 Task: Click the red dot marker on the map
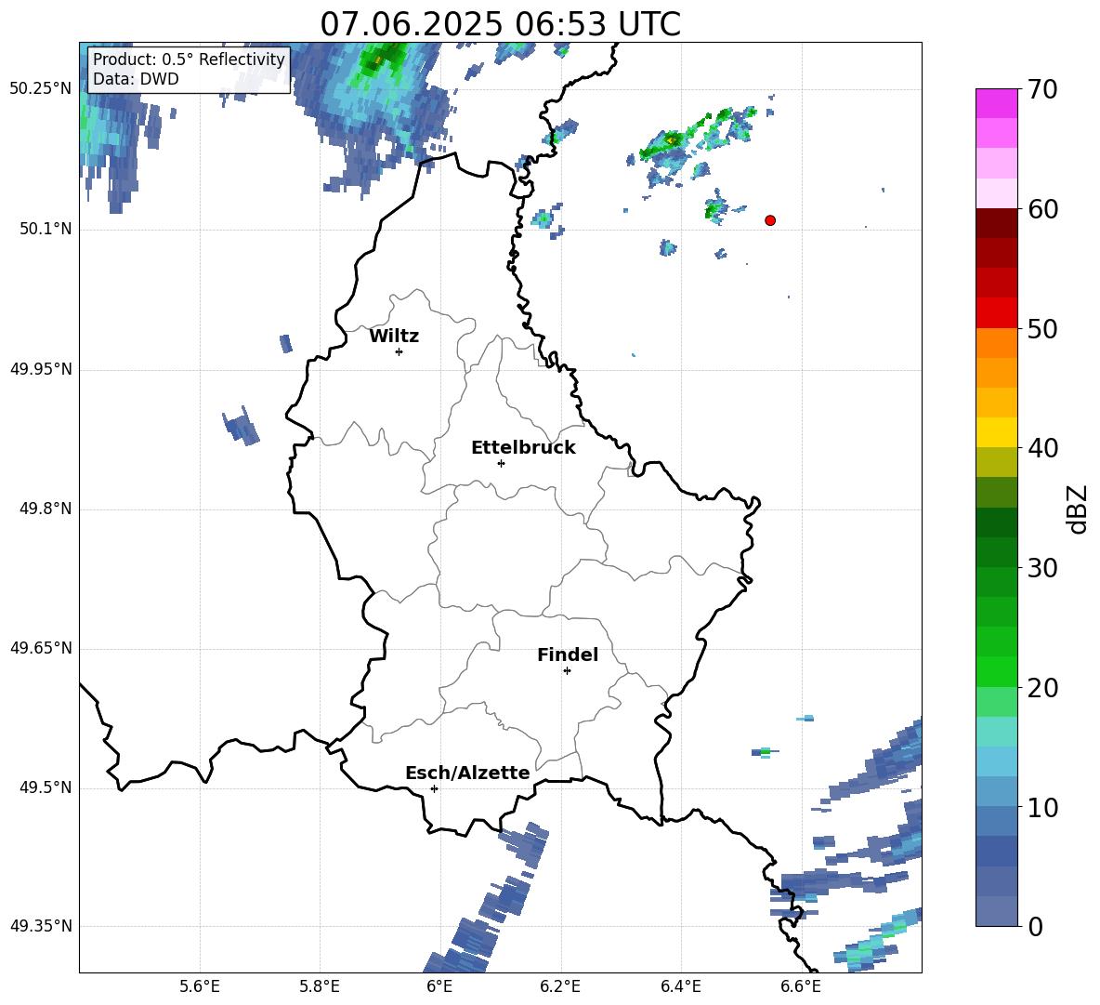[x=770, y=220]
